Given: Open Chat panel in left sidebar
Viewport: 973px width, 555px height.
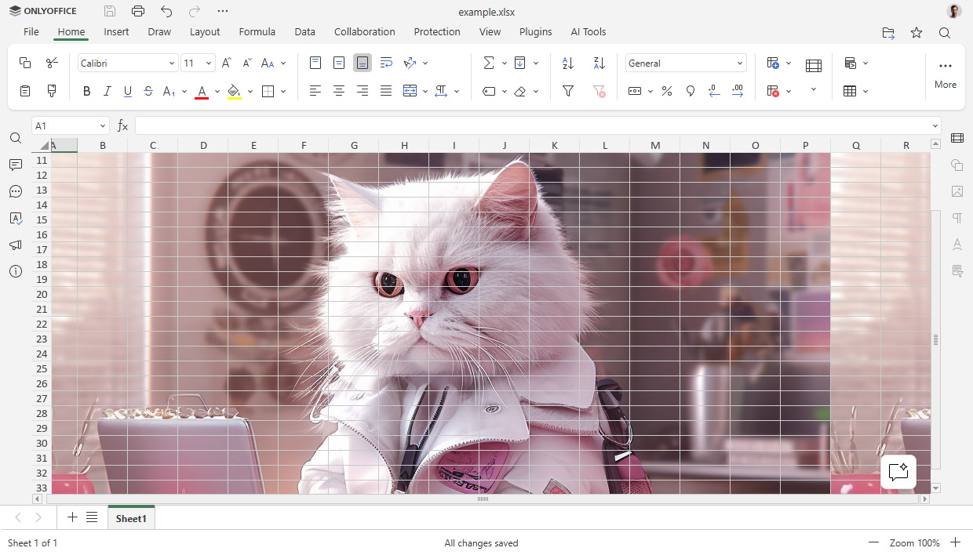Looking at the screenshot, I should 16,191.
